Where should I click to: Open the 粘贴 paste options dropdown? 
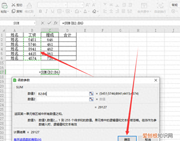pyautogui.click(x=5, y=12)
